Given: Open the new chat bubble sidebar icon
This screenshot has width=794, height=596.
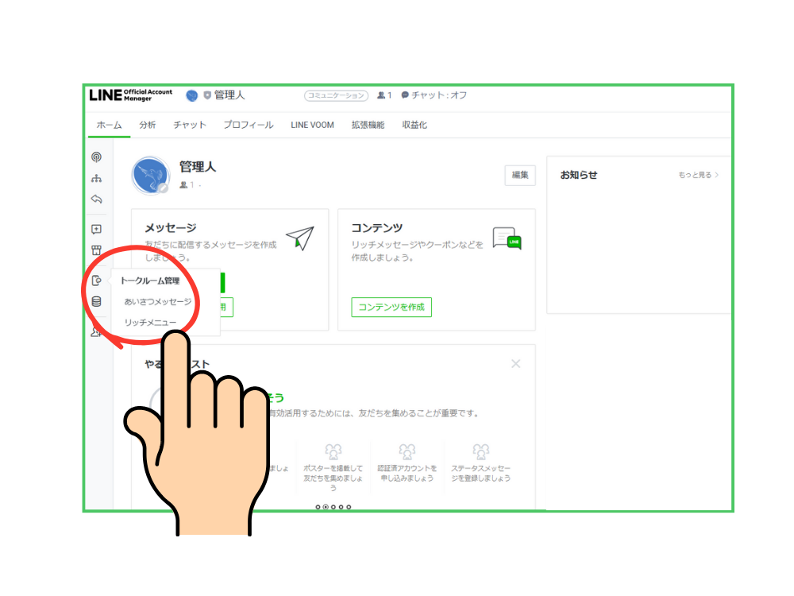Looking at the screenshot, I should (x=97, y=229).
